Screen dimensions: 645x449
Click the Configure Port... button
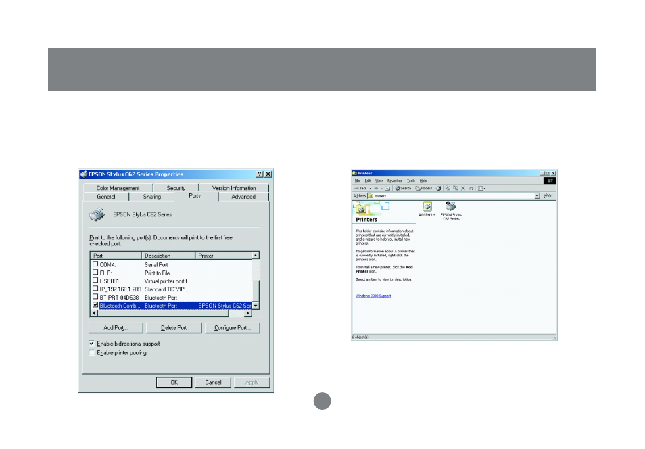click(232, 327)
